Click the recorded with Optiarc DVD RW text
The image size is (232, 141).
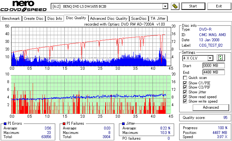[x=125, y=24]
